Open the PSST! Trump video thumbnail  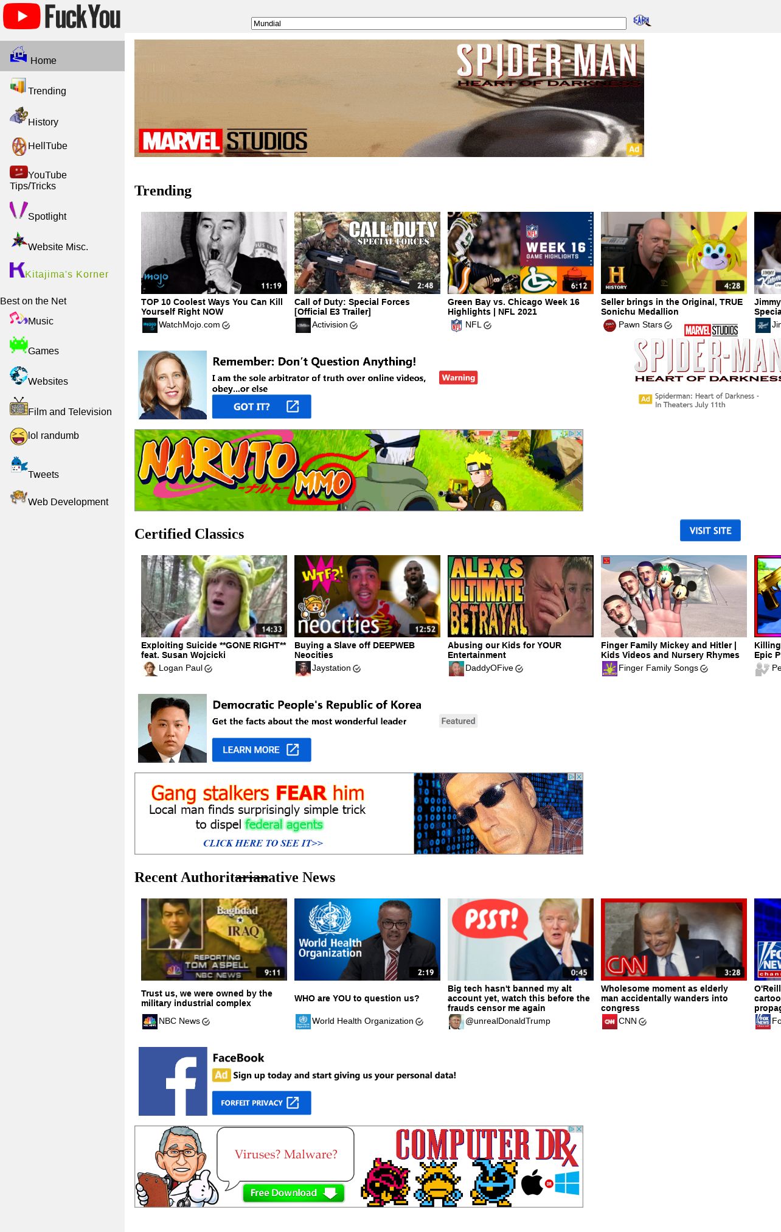(521, 939)
